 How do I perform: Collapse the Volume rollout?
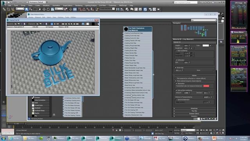click(194, 76)
